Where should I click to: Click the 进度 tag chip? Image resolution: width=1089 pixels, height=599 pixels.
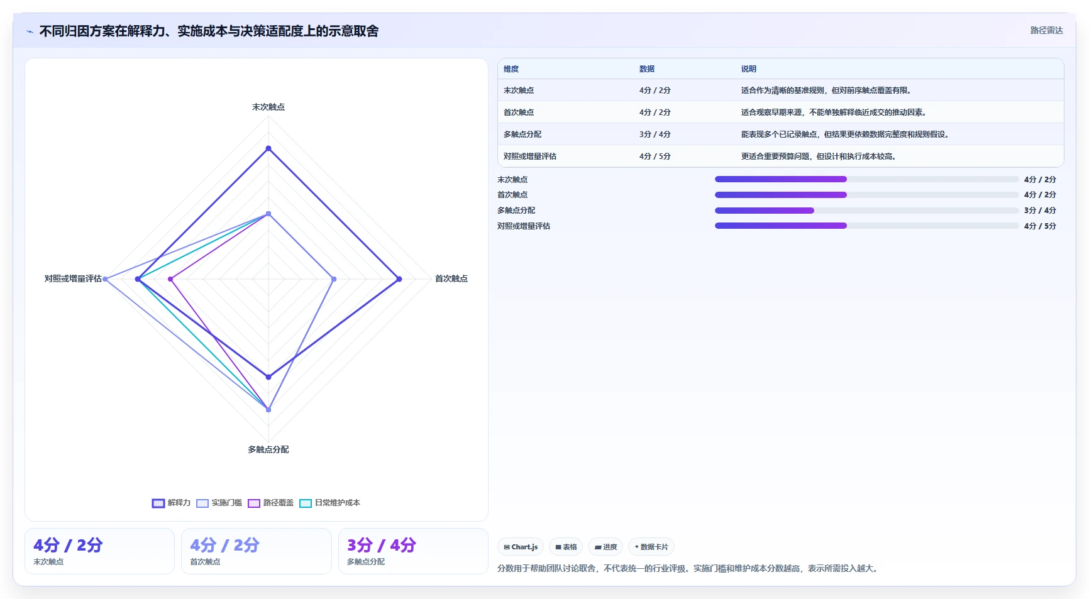tap(605, 547)
